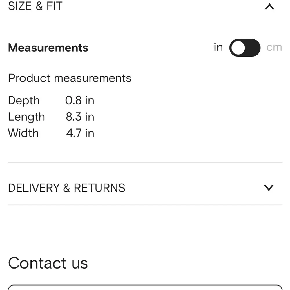The image size is (290, 290).
Task: Click the Product measurements label
Action: (x=70, y=78)
